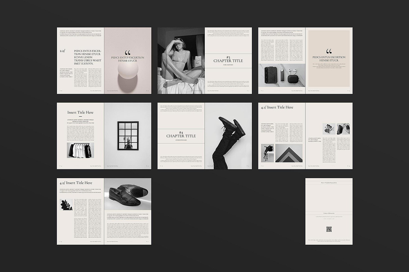Open the small dark leaf photo
This screenshot has width=409, height=272.
point(66,204)
